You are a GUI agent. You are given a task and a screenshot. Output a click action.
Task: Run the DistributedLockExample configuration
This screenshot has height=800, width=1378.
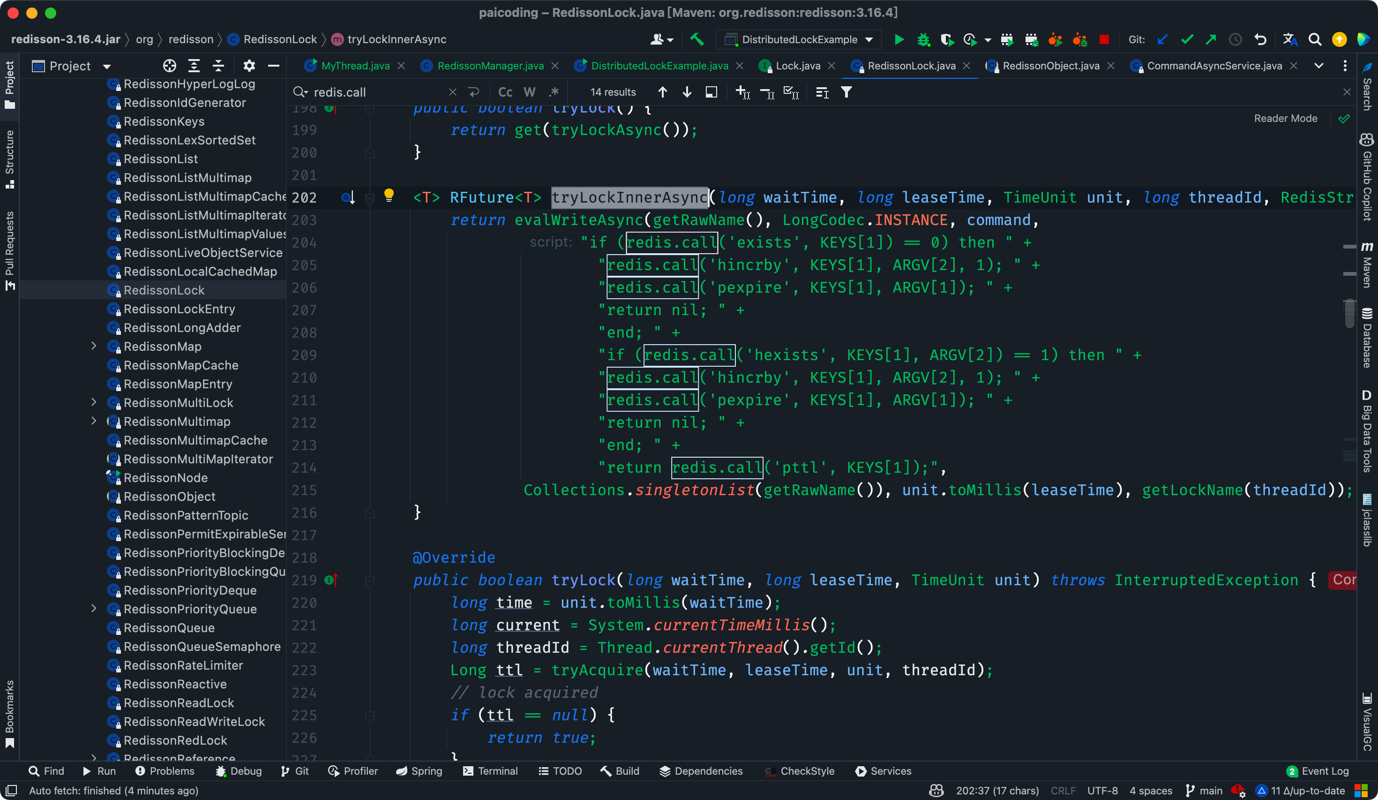(x=899, y=39)
